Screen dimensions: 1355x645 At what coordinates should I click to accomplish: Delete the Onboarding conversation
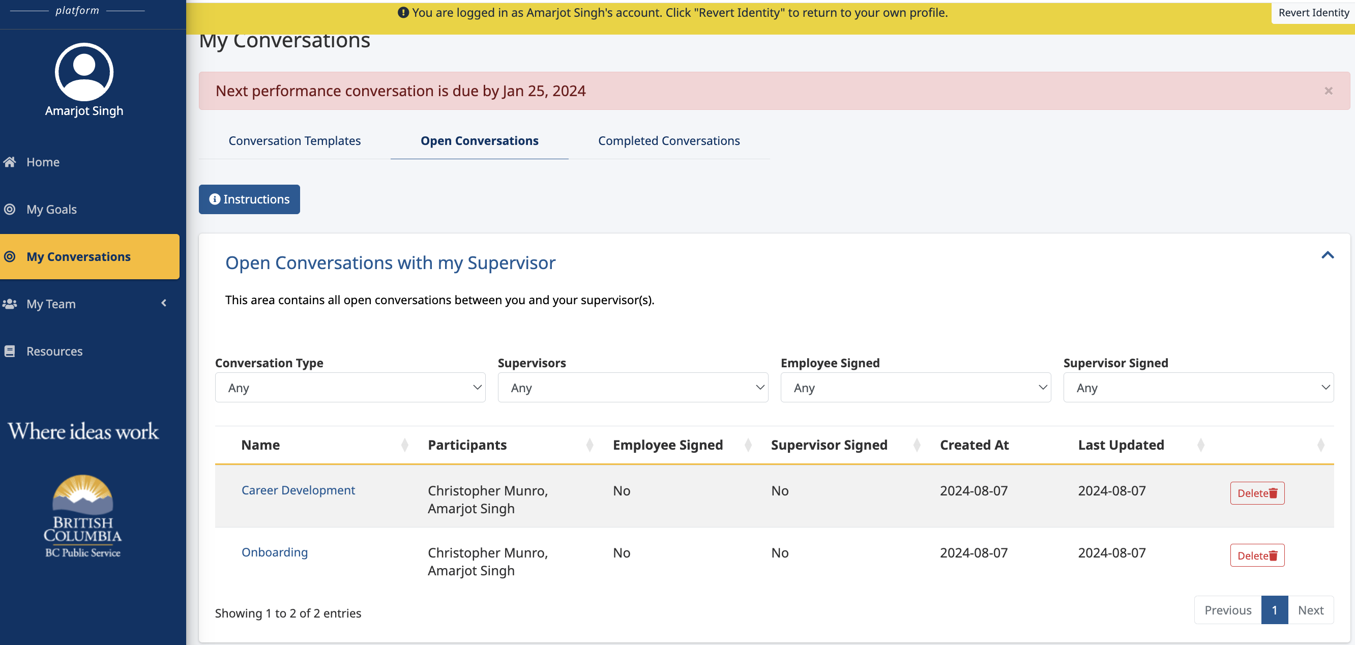click(1257, 555)
